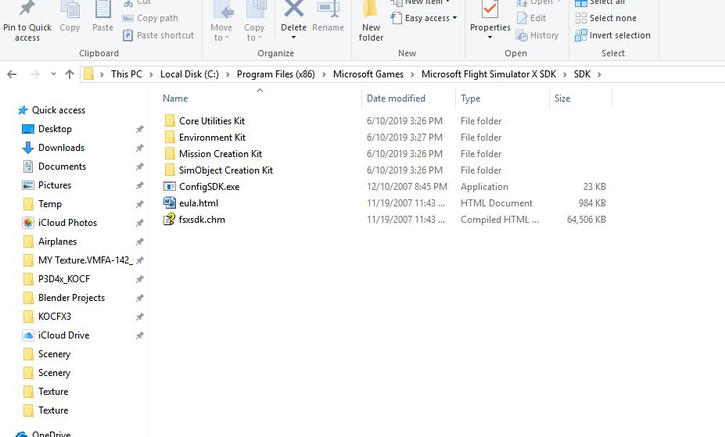Click the Properties checkmark icon
Image resolution: width=725 pixels, height=437 pixels.
point(490,9)
